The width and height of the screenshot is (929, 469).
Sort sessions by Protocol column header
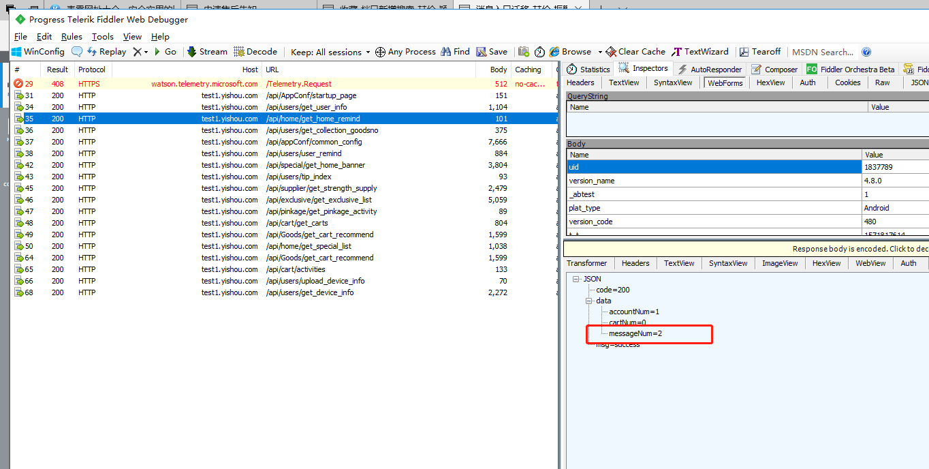(93, 70)
